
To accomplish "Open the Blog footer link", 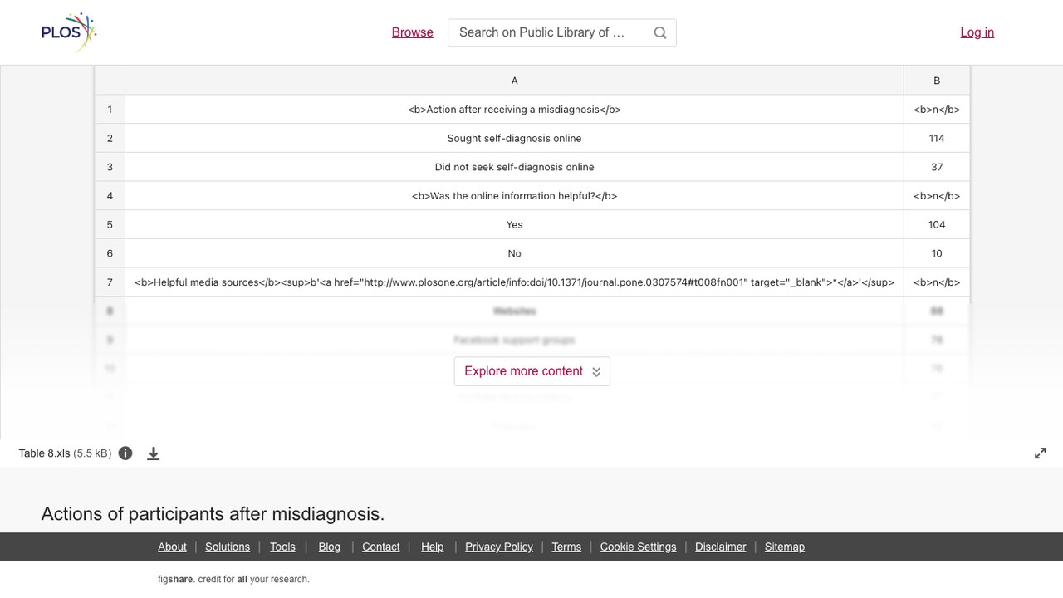I will click(x=330, y=547).
